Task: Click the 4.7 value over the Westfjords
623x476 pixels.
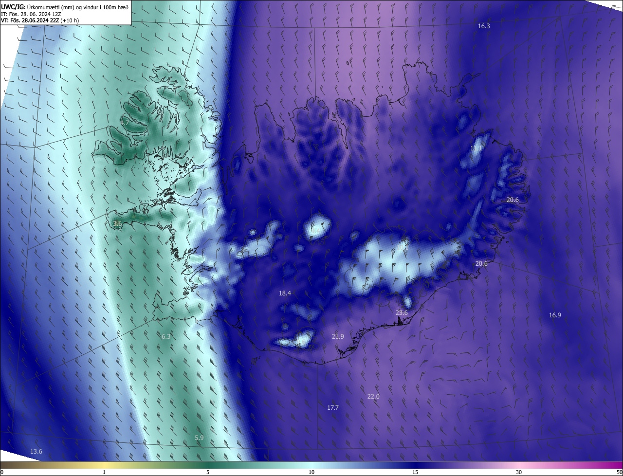Action: tap(125, 123)
